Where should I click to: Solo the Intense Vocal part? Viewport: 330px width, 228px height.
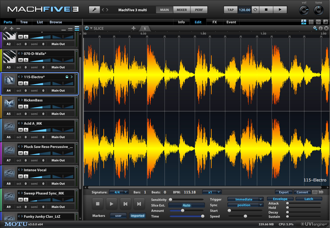point(26,176)
